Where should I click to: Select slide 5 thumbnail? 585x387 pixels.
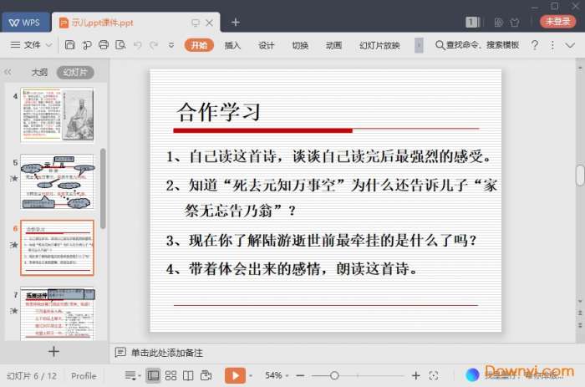tap(57, 181)
